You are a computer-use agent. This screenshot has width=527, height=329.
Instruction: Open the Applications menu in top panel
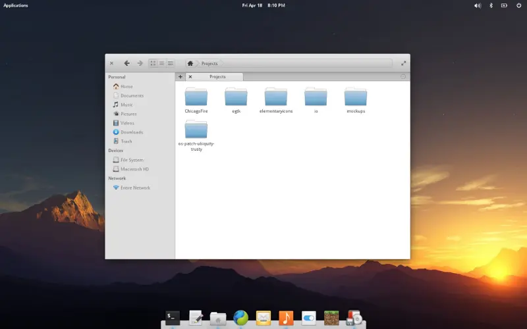click(16, 5)
